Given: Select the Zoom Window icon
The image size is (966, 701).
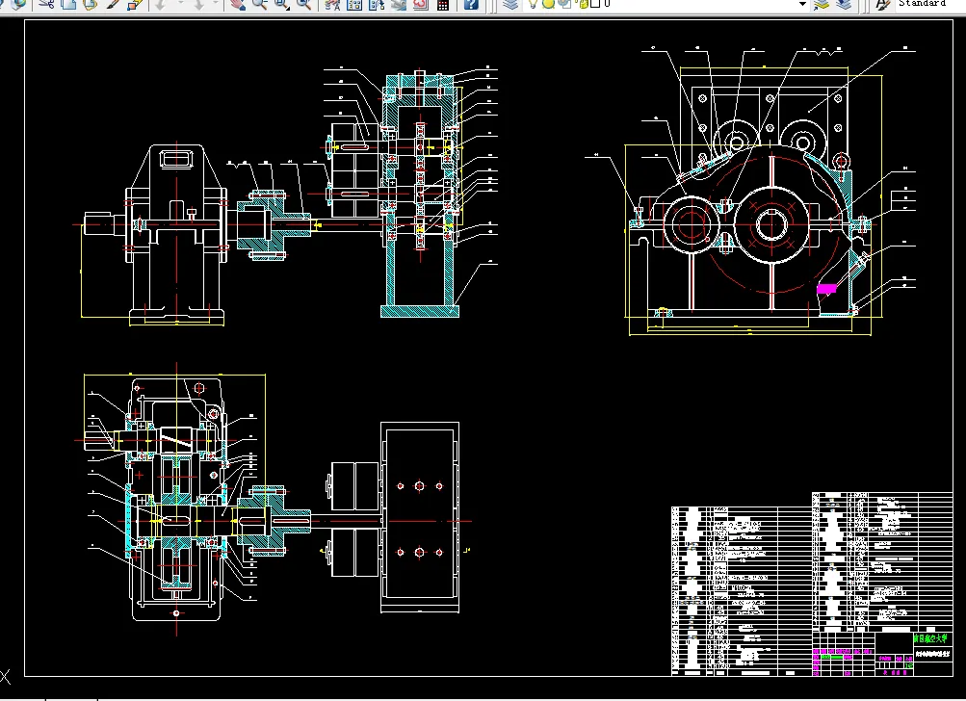Looking at the screenshot, I should (281, 4).
